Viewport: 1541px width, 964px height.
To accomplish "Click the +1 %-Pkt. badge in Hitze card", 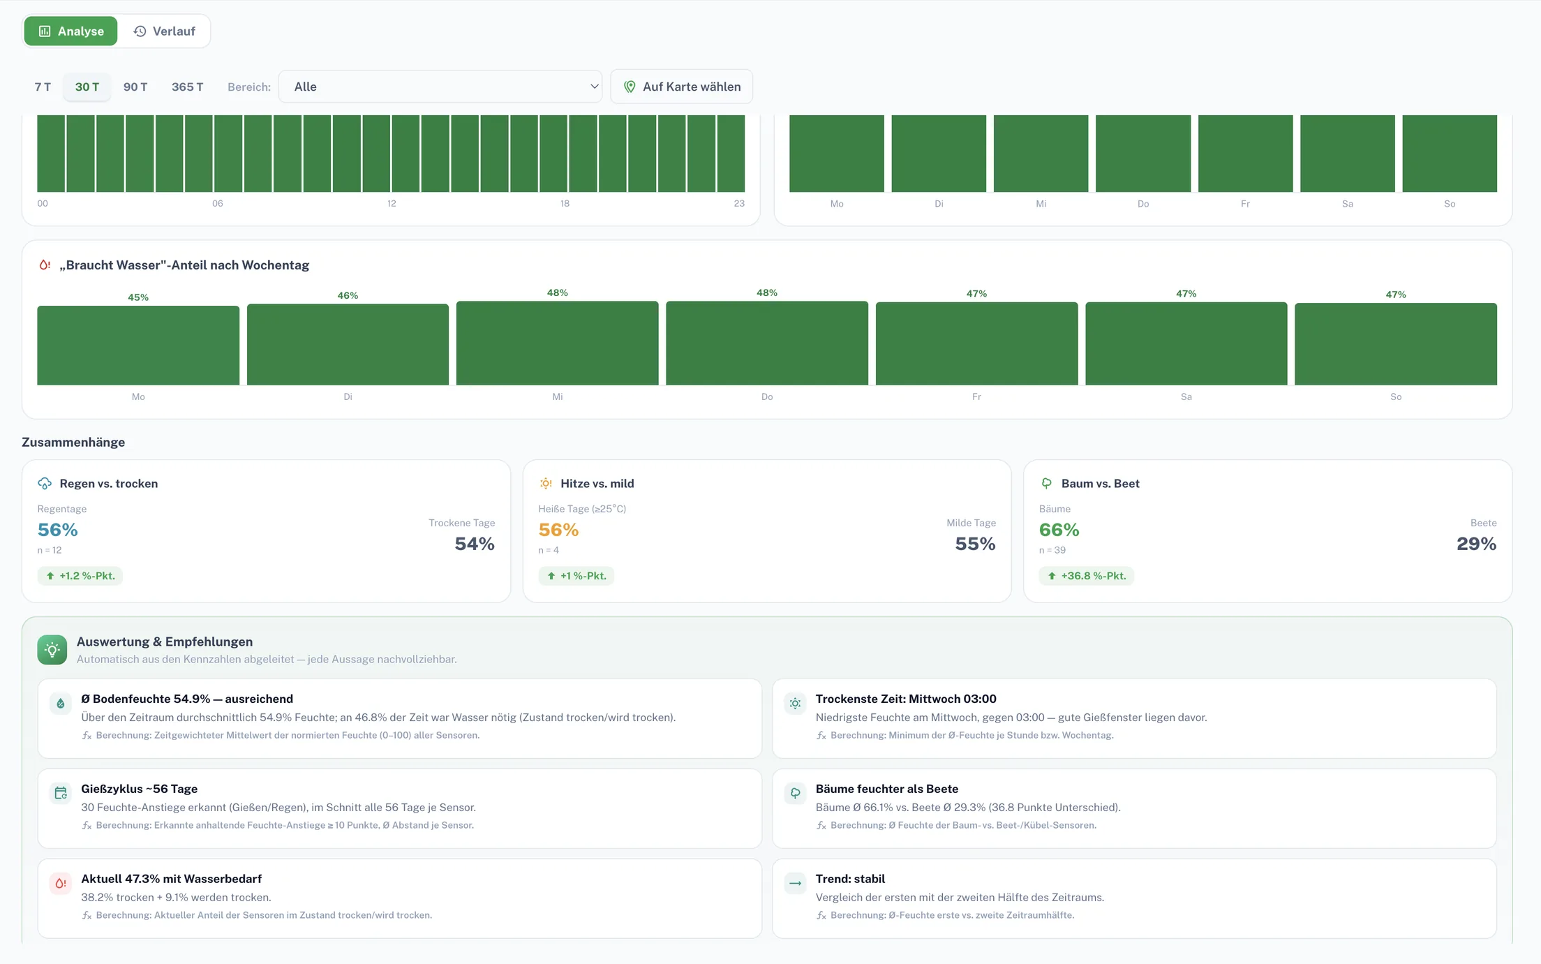I will click(x=576, y=576).
